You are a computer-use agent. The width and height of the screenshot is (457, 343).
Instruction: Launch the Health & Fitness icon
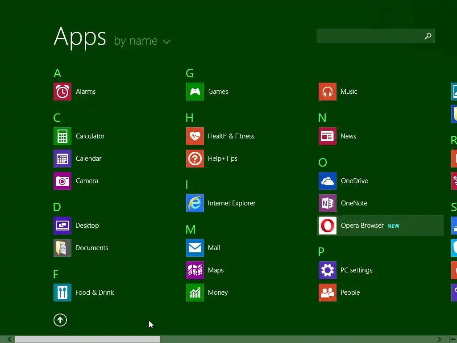[195, 136]
